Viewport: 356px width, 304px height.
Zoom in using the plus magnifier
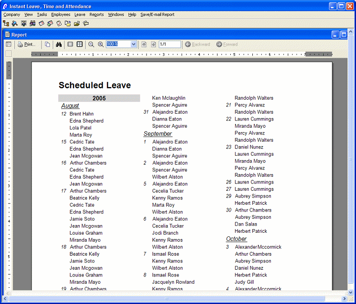pyautogui.click(x=100, y=44)
